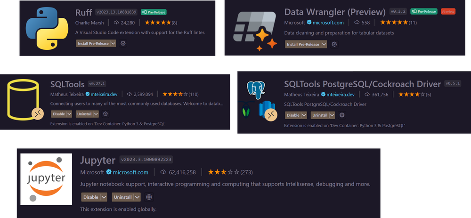Click the Data Wrangler download count icon
Screen dimensions: 471x218
click(357, 23)
